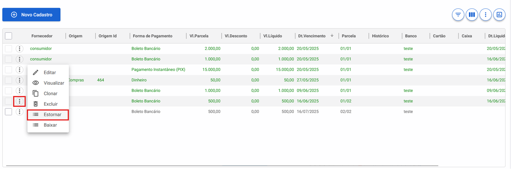
Task: Open the three-dot more options toolbar icon
Action: [x=486, y=15]
